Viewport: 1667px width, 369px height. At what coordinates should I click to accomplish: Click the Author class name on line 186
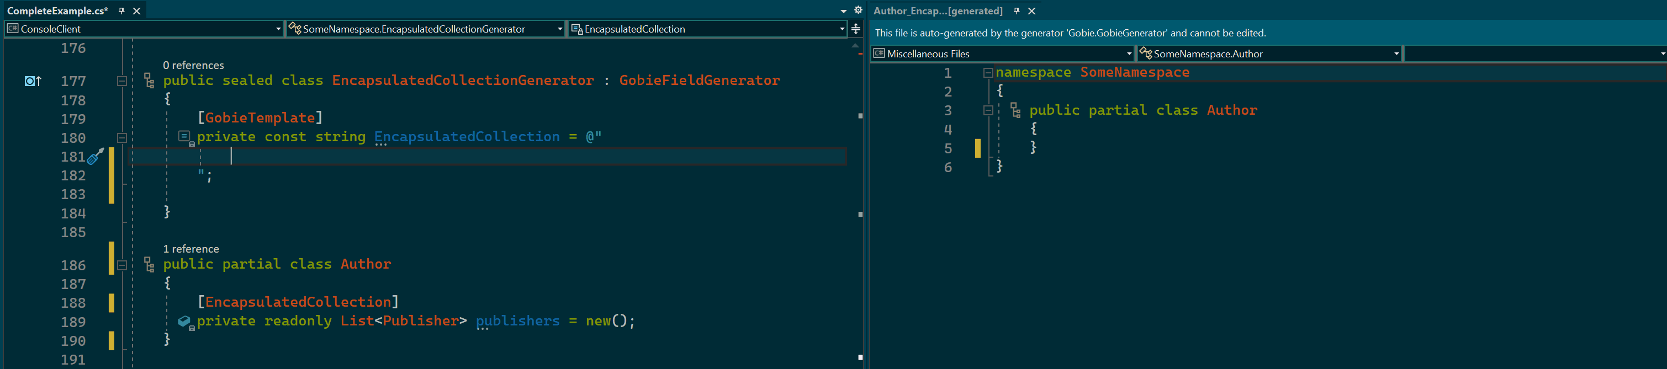pos(366,264)
